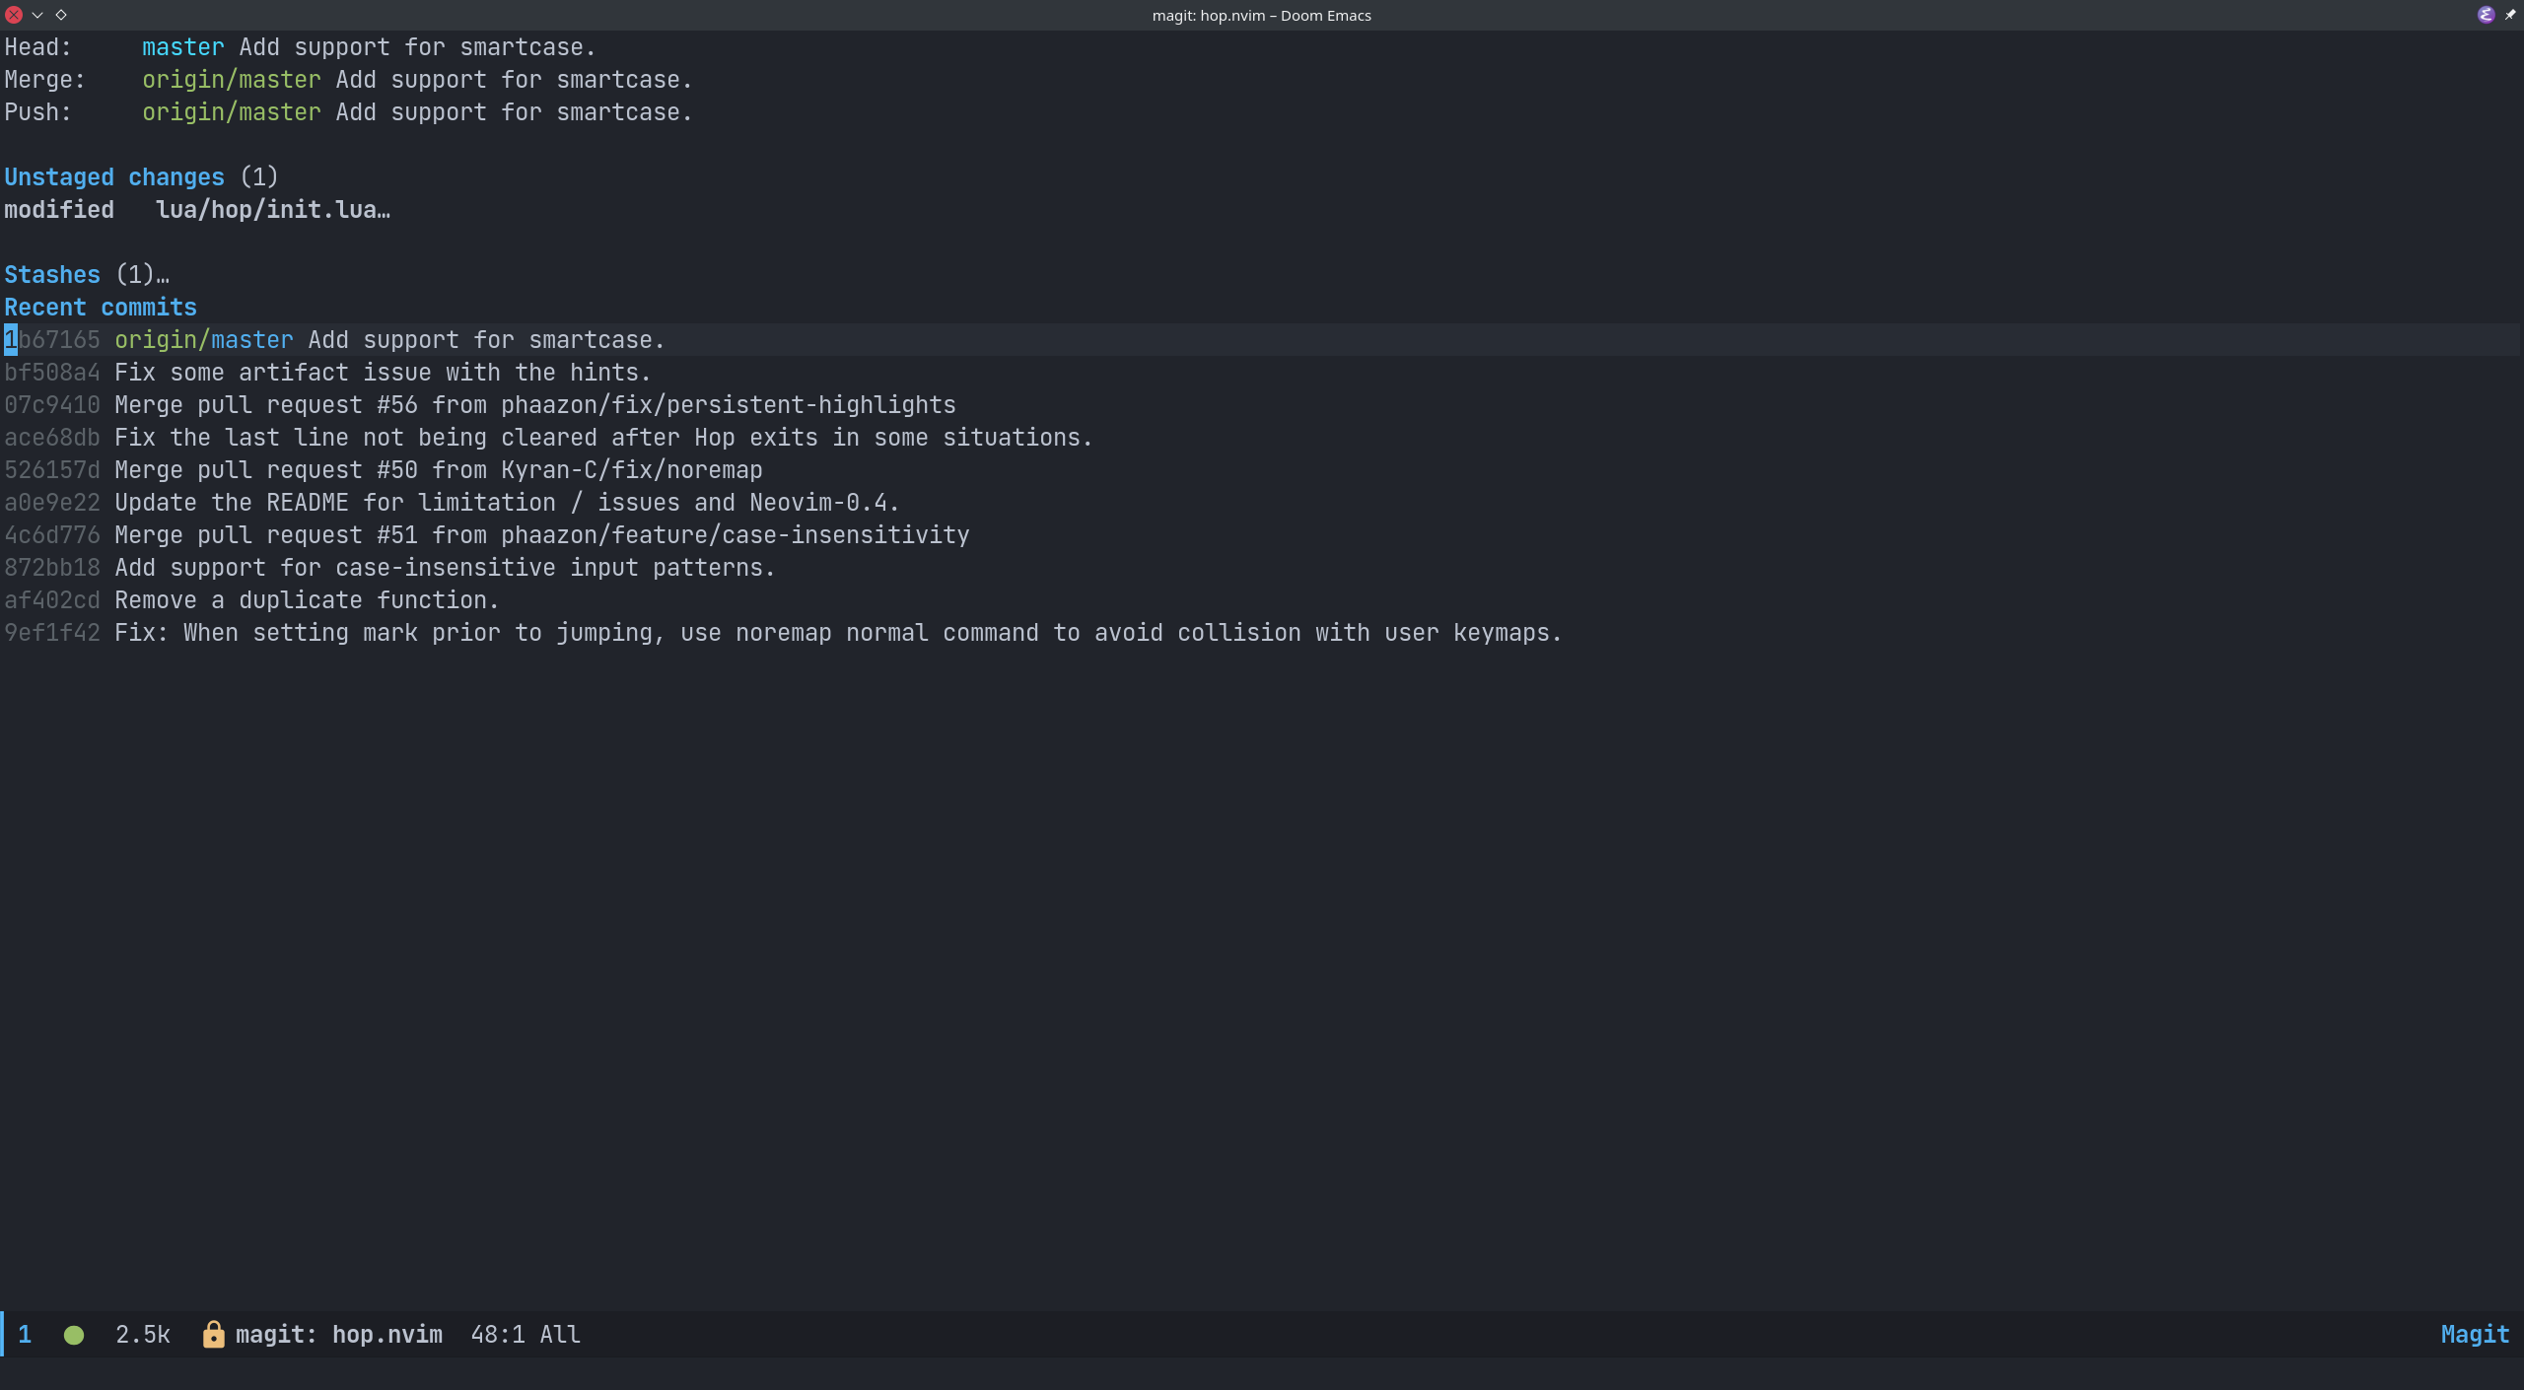Click the Emacs logo in the titlebar
2524x1390 pixels.
coord(2486,15)
